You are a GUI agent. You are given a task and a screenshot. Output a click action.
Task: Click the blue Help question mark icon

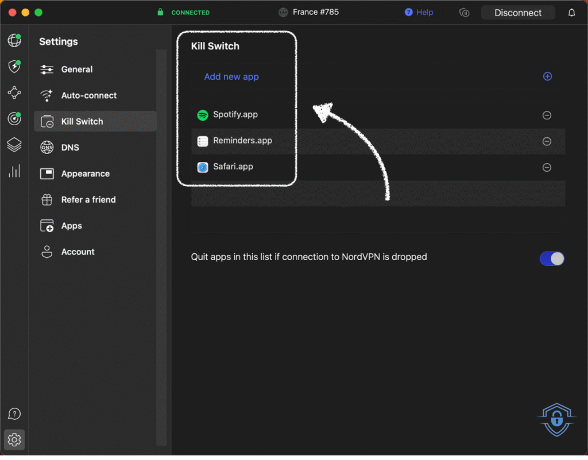tap(408, 13)
